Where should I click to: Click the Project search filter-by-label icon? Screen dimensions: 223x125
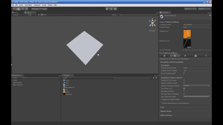tap(156, 78)
